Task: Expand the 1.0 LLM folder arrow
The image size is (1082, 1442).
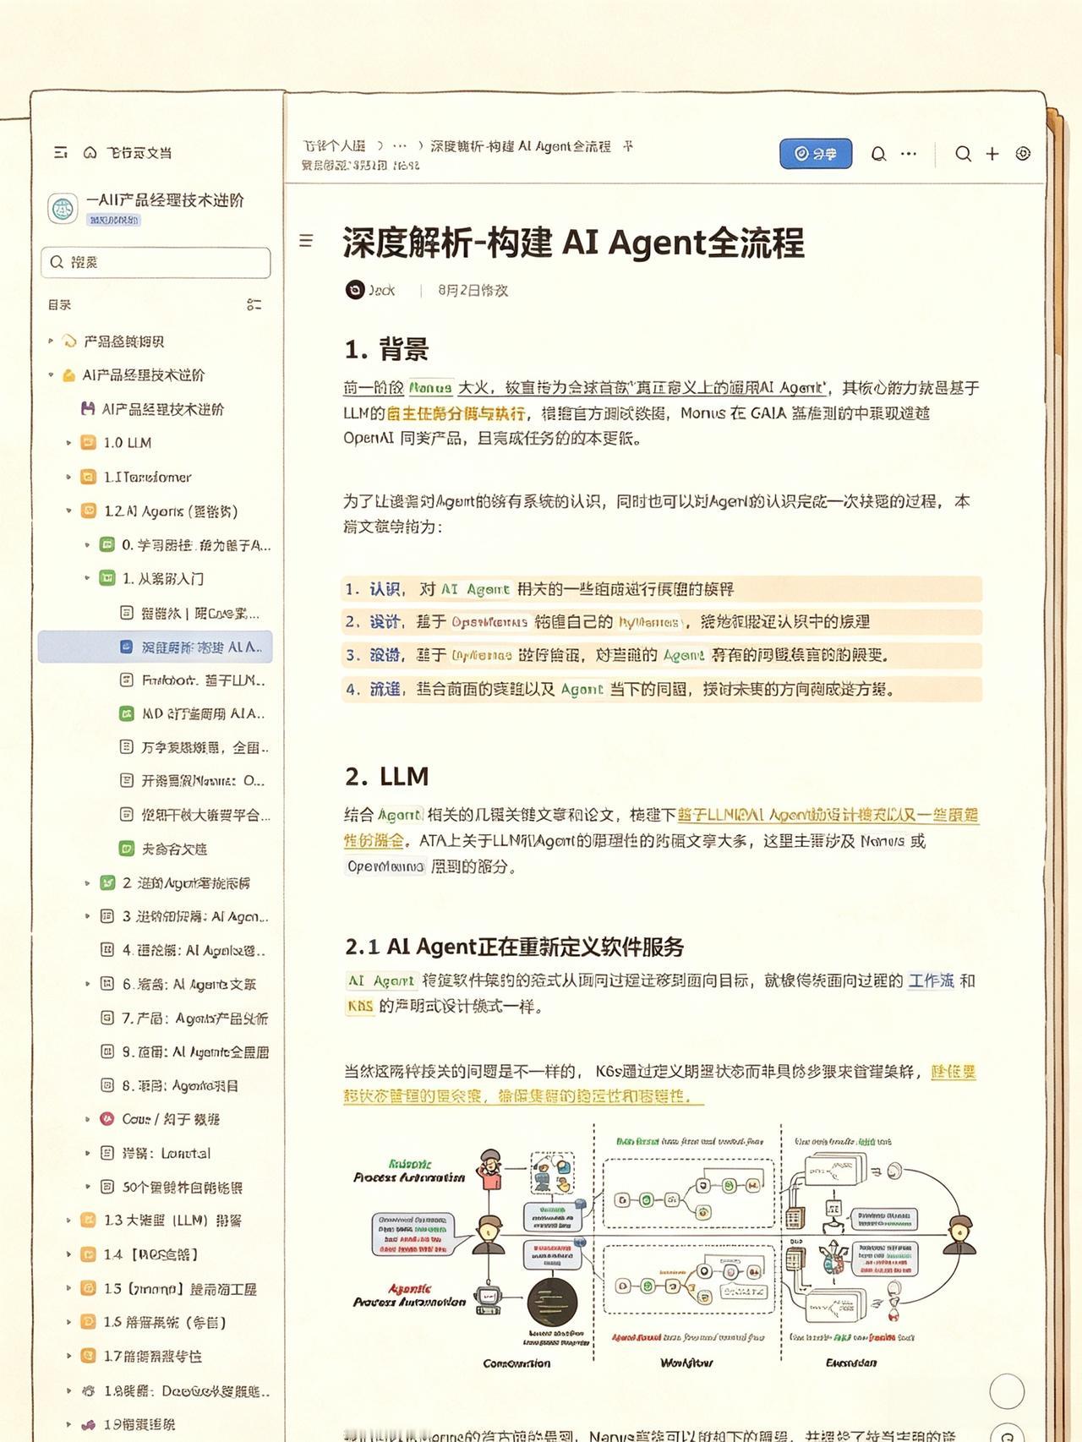Action: pos(69,443)
